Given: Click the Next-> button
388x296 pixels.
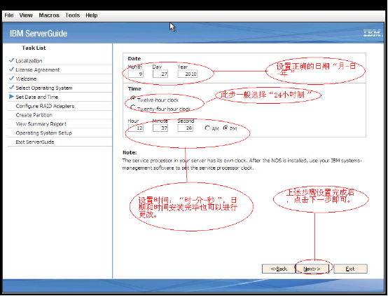Looking at the screenshot, I should 312,269.
